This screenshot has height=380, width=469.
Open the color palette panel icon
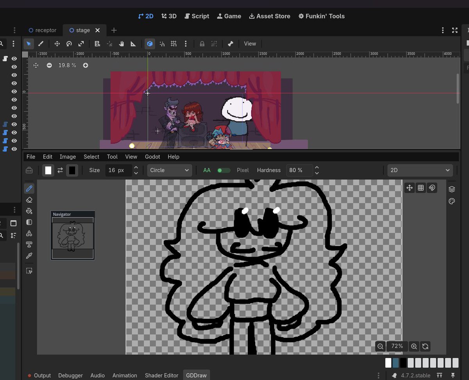point(452,202)
